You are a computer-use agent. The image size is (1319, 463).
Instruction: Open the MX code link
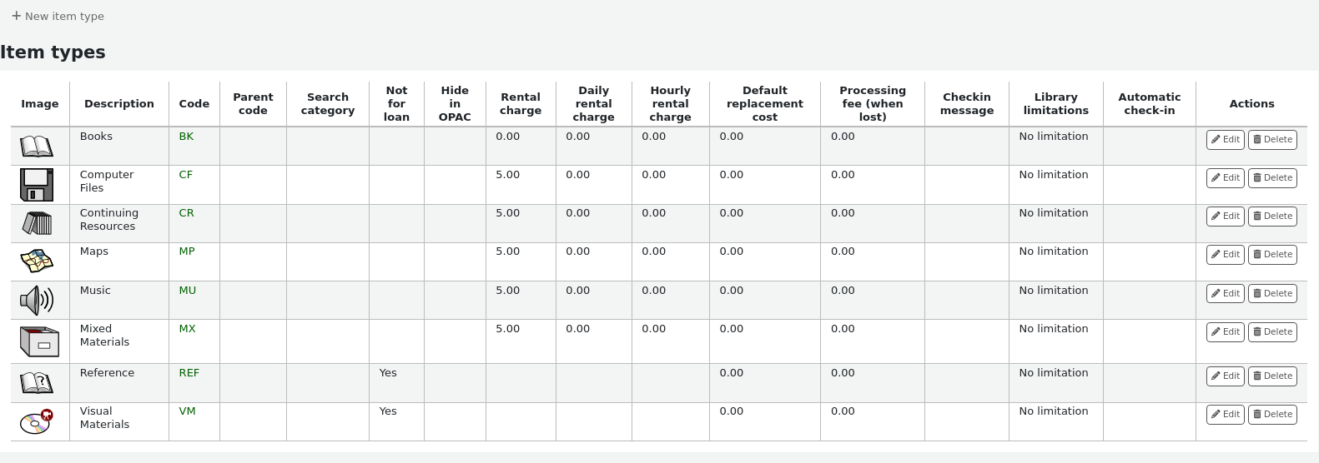click(x=187, y=329)
